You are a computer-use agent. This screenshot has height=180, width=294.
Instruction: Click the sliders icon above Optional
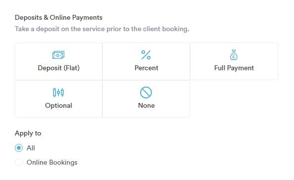(x=58, y=92)
